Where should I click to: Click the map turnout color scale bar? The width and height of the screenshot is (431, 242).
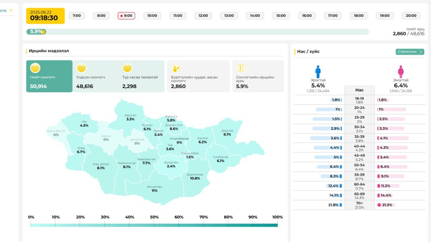tap(154, 225)
